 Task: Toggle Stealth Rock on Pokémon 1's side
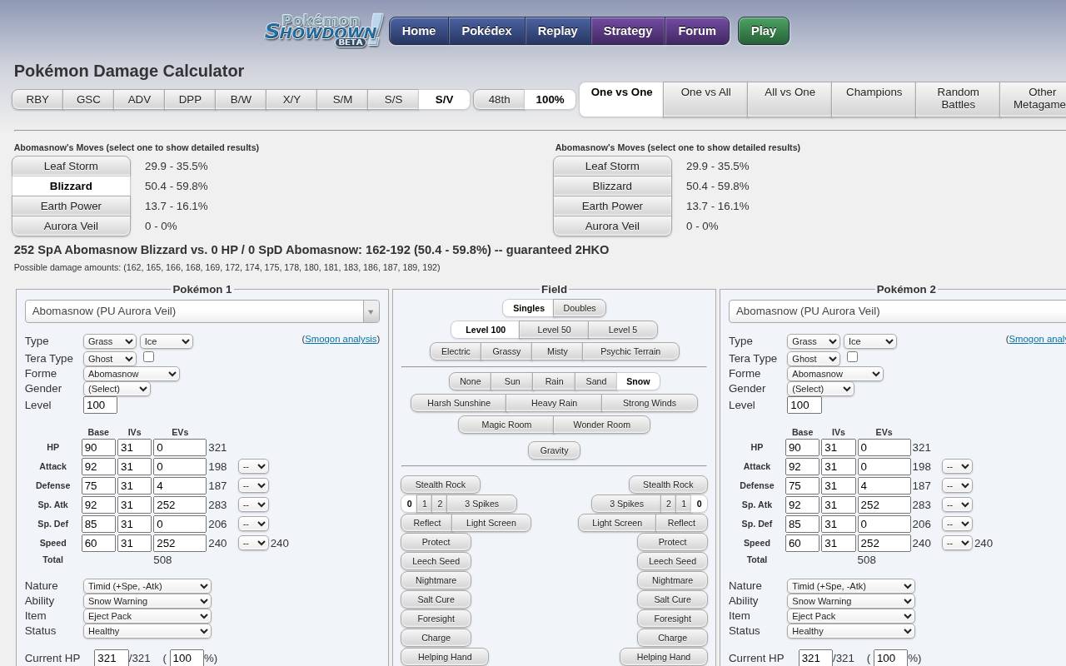pyautogui.click(x=441, y=485)
